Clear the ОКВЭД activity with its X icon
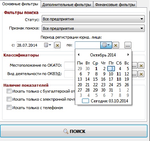 point(141,74)
